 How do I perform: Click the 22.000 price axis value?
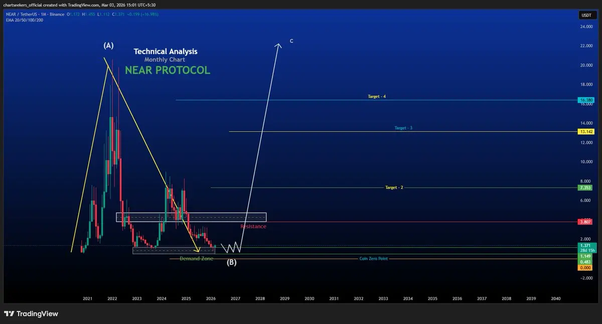586,46
